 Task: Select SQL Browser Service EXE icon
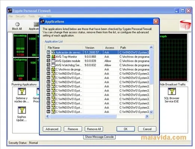[172, 92]
